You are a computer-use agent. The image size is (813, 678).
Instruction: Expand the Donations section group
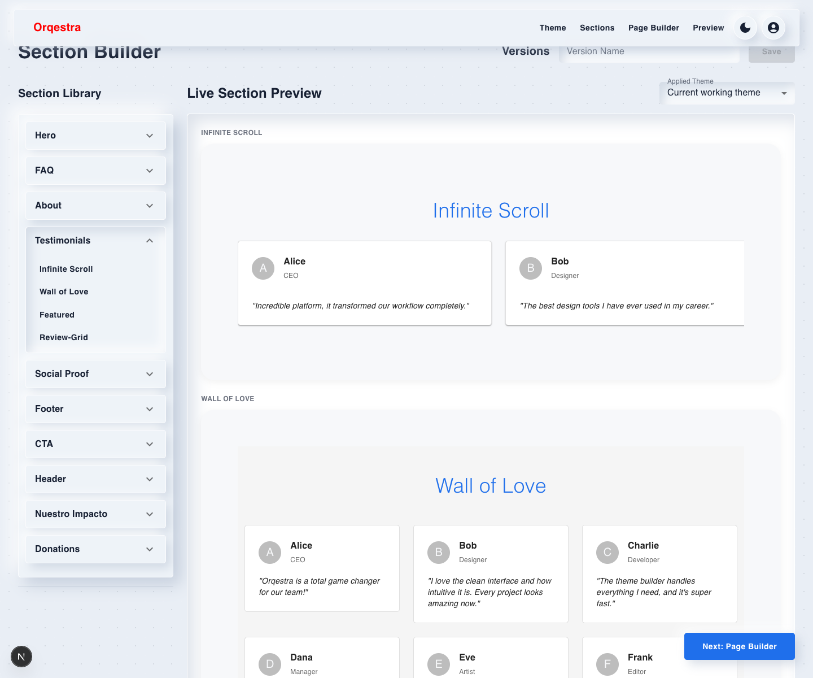96,549
